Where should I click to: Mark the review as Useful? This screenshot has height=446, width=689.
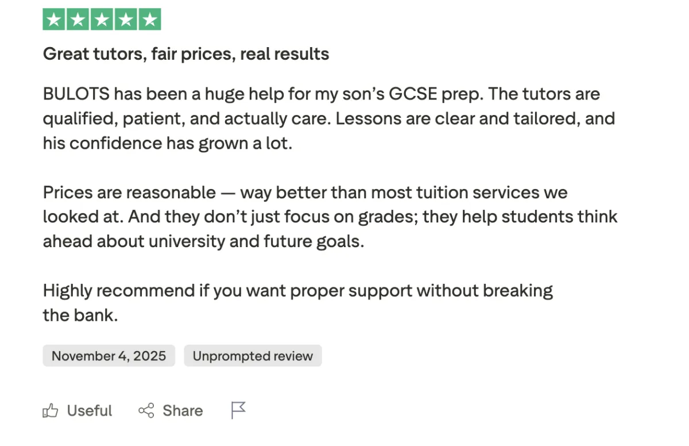coord(89,411)
